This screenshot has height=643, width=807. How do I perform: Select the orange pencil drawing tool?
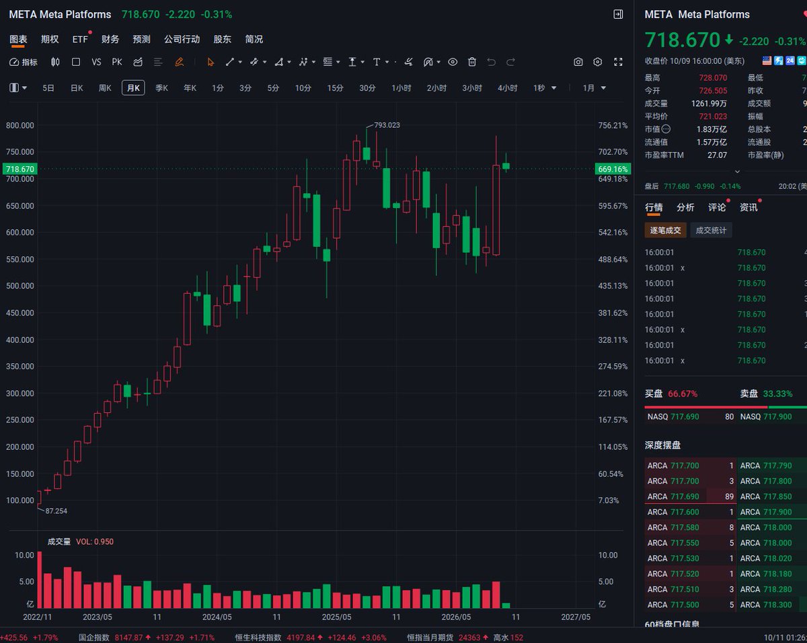179,62
